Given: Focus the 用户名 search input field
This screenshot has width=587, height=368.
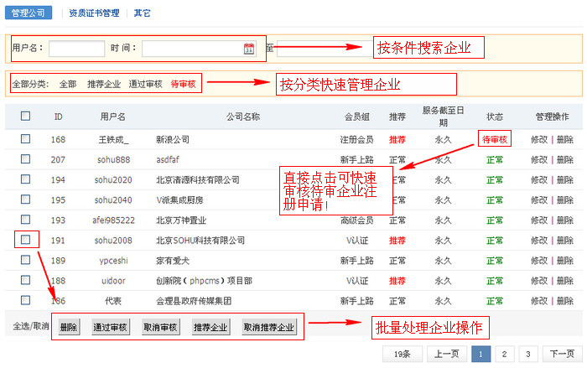Looking at the screenshot, I should (77, 49).
